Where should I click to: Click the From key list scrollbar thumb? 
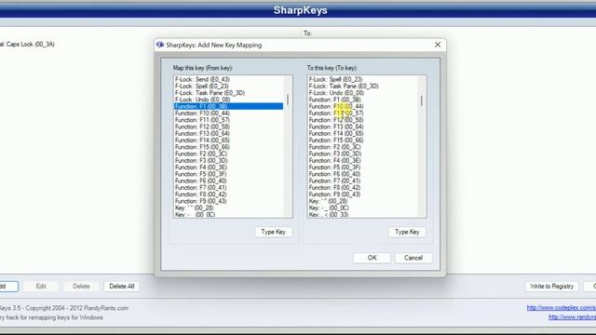(288, 100)
